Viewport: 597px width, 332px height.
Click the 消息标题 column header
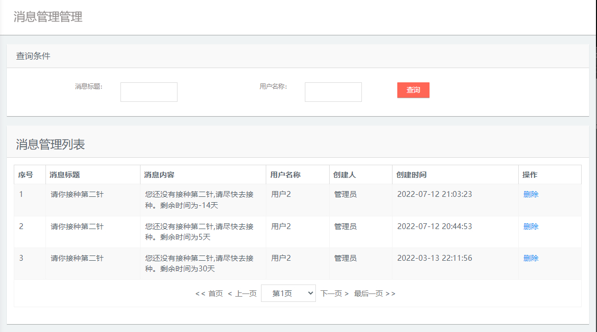click(x=61, y=174)
